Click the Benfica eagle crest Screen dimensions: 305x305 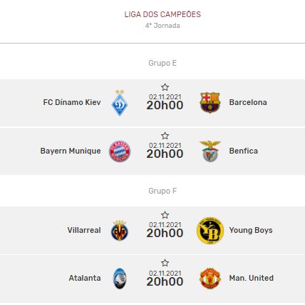(x=210, y=151)
